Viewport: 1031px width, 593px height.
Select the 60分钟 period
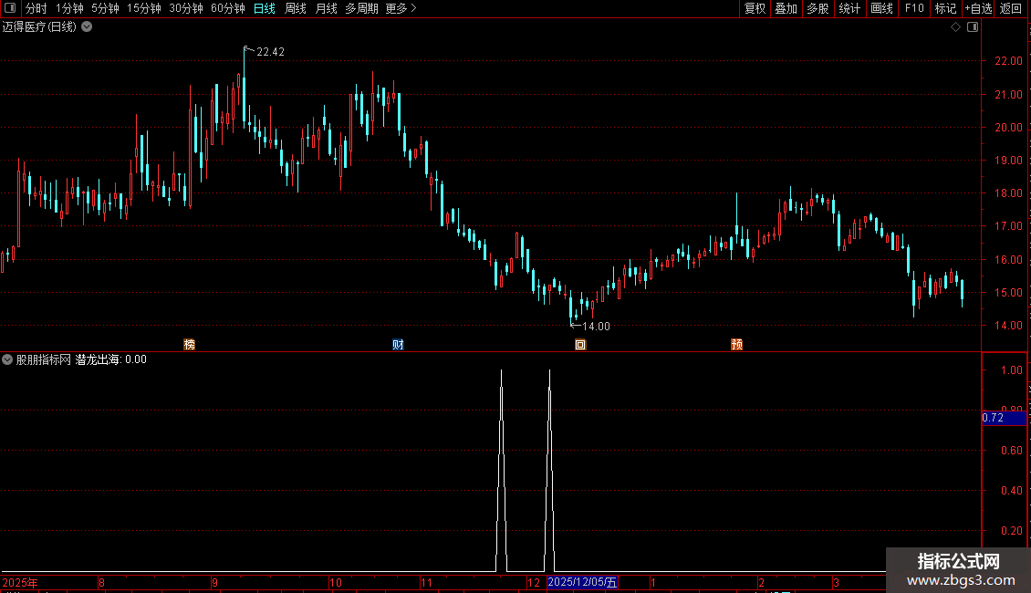click(228, 8)
